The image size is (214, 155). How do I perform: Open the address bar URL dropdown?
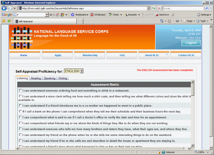(148, 8)
